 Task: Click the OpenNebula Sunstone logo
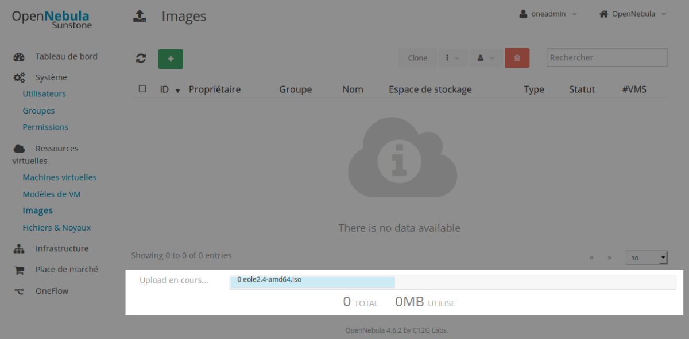tap(52, 18)
